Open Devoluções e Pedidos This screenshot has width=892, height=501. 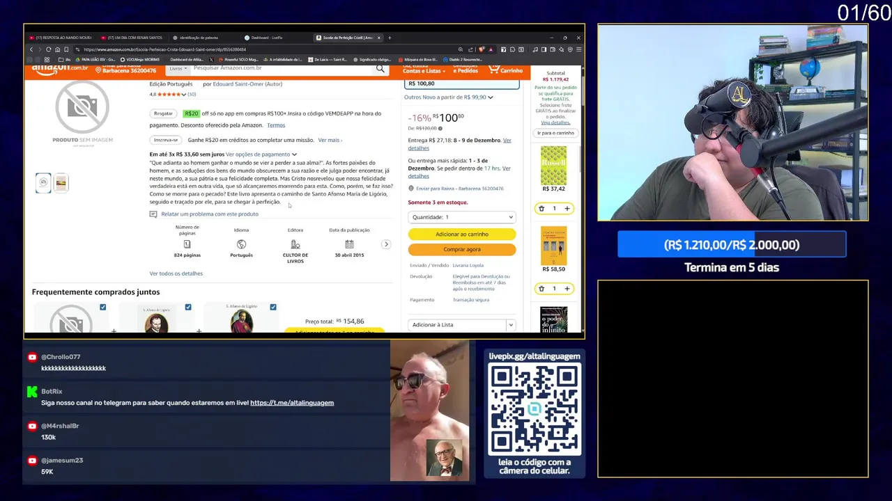[x=466, y=69]
